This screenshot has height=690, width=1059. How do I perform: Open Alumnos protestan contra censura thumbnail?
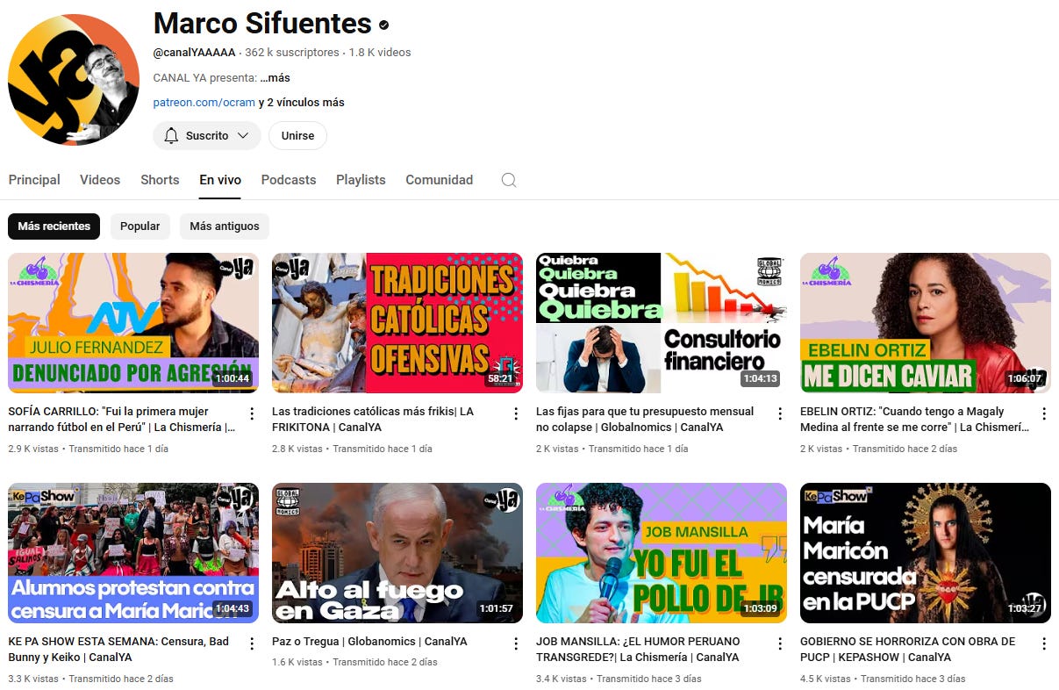(x=133, y=553)
